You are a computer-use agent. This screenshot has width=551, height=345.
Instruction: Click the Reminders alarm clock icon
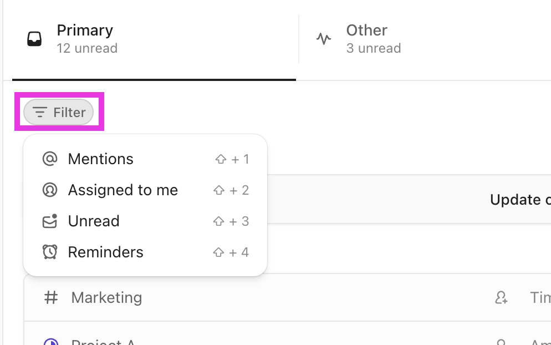(50, 252)
